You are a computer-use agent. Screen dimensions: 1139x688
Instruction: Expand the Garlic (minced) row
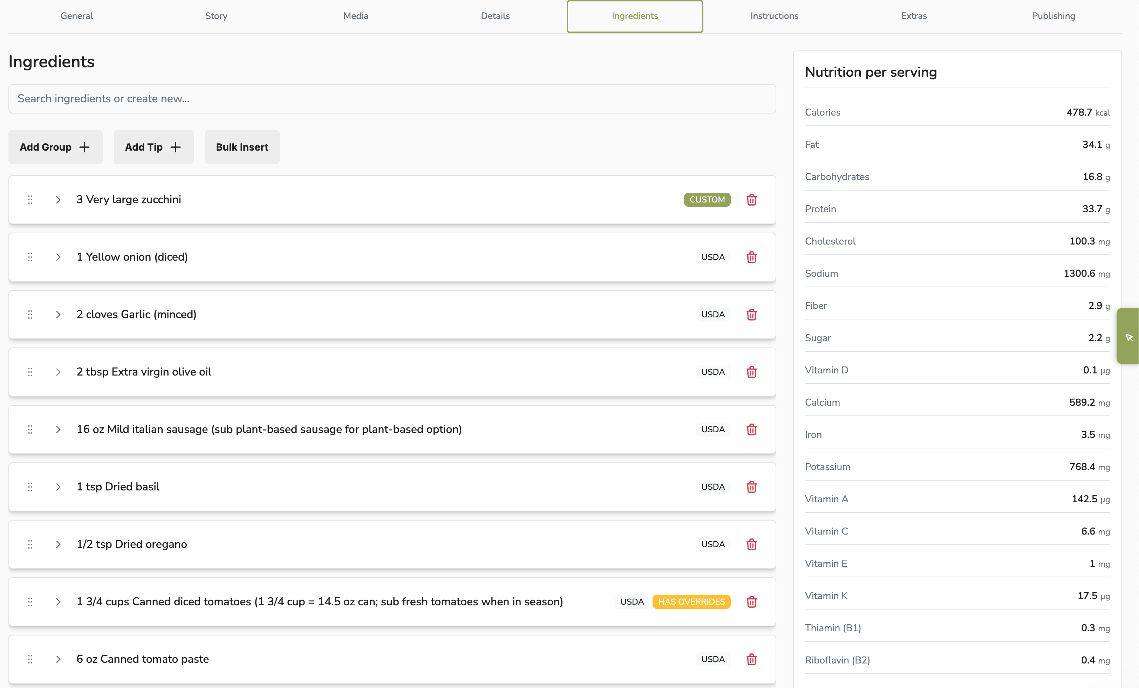pyautogui.click(x=58, y=315)
